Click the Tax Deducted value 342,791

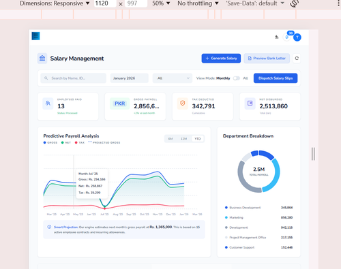(x=203, y=106)
